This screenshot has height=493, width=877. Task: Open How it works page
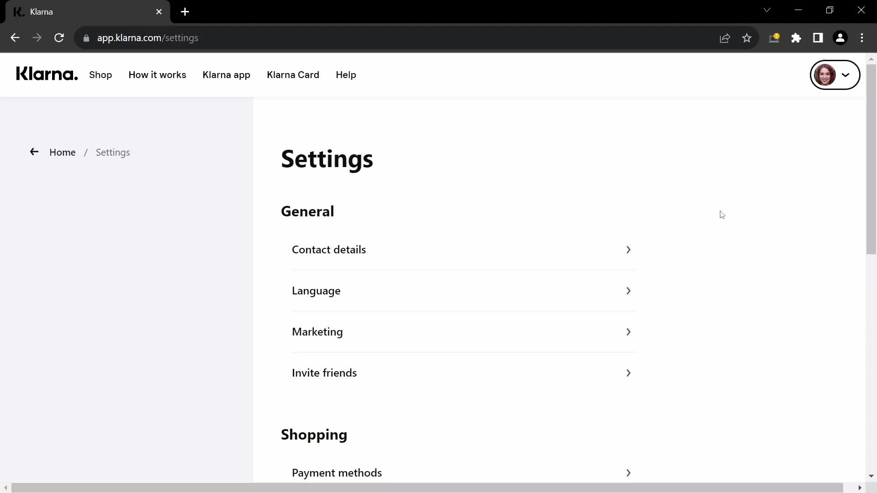pos(157,75)
